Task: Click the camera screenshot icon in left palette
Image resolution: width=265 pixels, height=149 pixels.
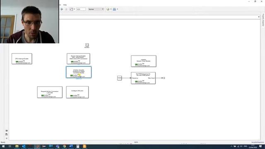Action: coord(7,131)
